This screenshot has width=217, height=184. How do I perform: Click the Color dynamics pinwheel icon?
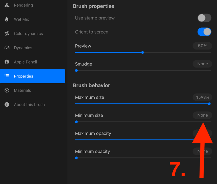(x=7, y=33)
